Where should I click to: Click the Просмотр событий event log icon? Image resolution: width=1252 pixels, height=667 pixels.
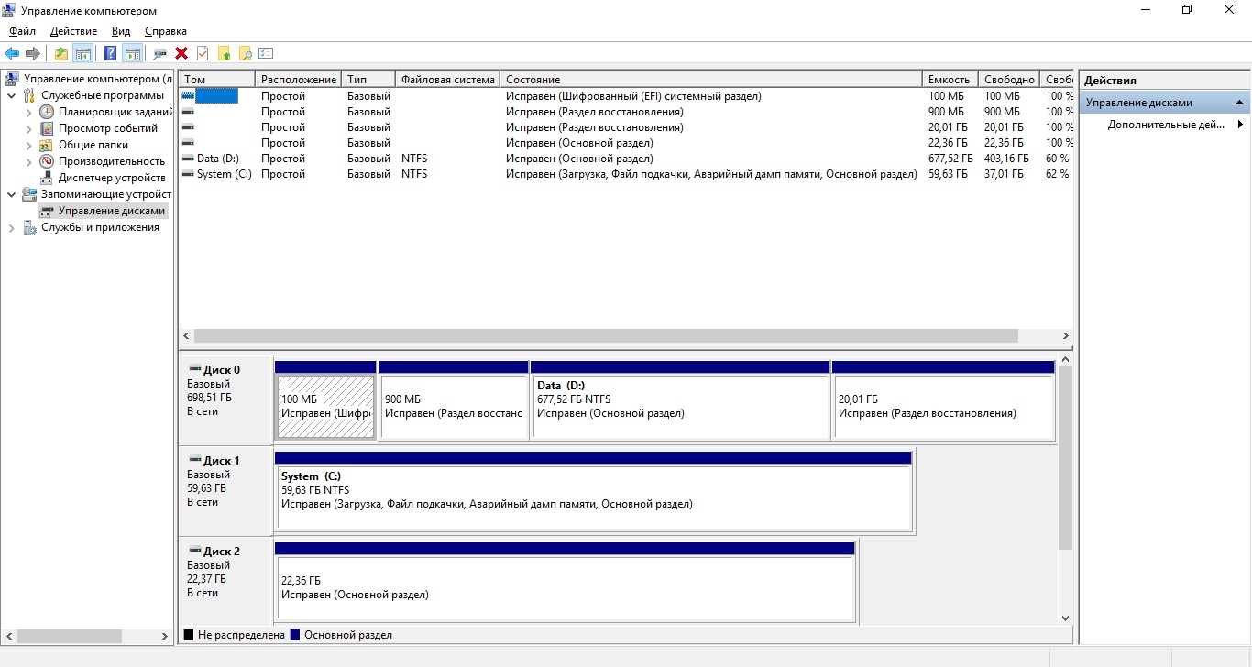(47, 128)
